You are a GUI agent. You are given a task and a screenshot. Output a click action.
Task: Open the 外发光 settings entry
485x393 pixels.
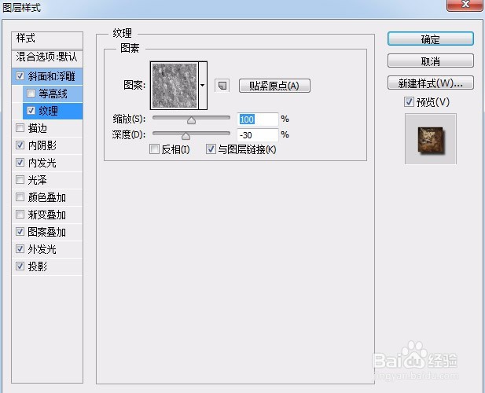pyautogui.click(x=42, y=249)
